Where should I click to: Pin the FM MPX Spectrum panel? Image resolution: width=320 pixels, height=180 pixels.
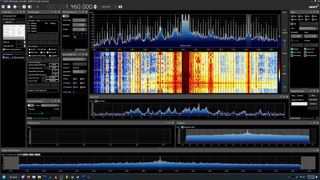170,123
